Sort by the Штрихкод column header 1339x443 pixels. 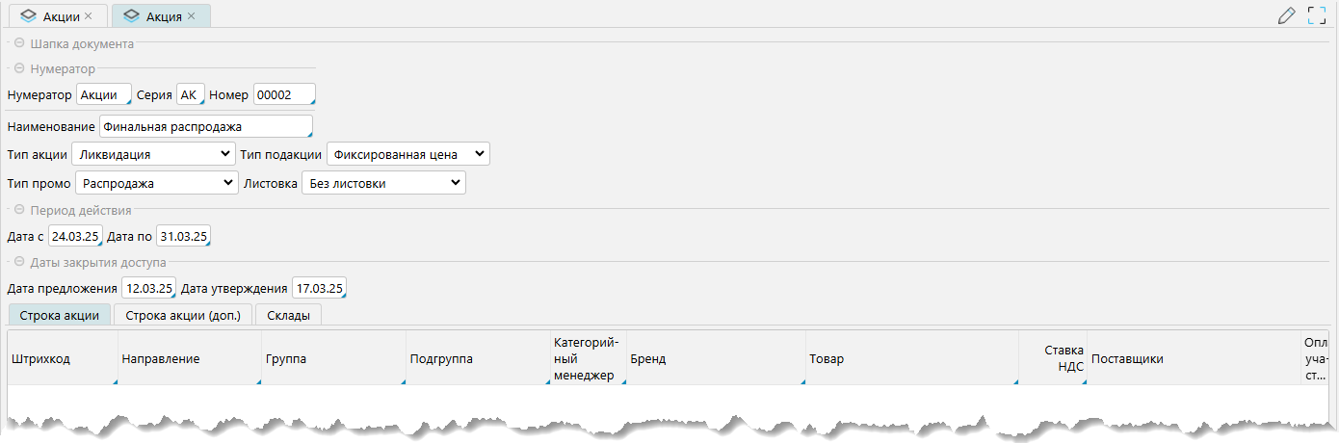pyautogui.click(x=62, y=359)
